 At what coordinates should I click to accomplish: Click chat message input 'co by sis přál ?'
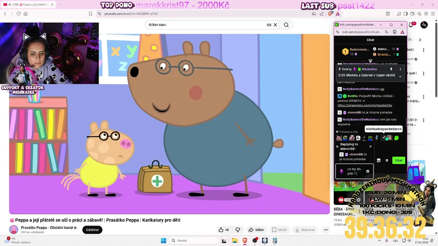(x=354, y=171)
